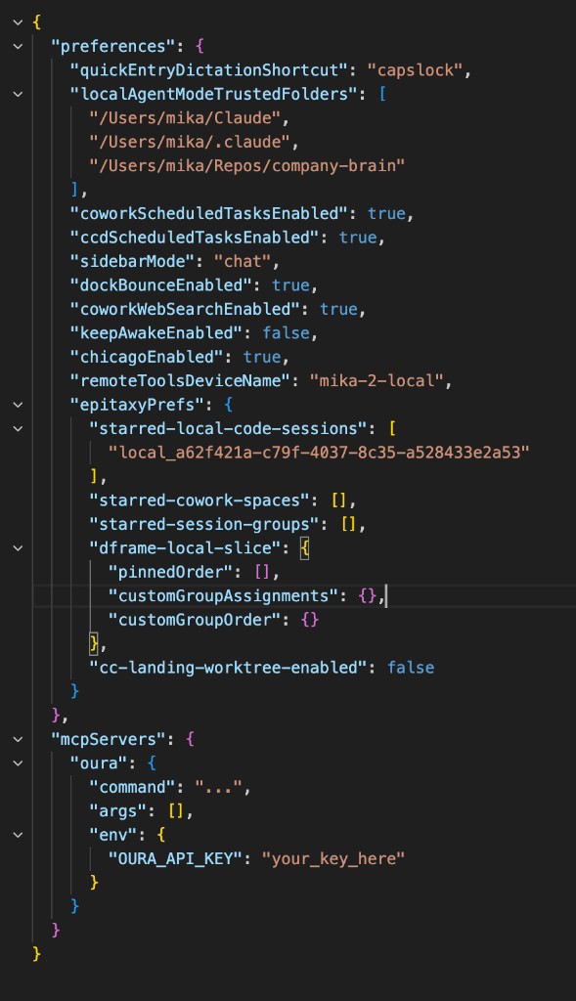This screenshot has height=1001, width=576.
Task: Click the true value of ccdScheduledTasksEnabled
Action: (358, 238)
